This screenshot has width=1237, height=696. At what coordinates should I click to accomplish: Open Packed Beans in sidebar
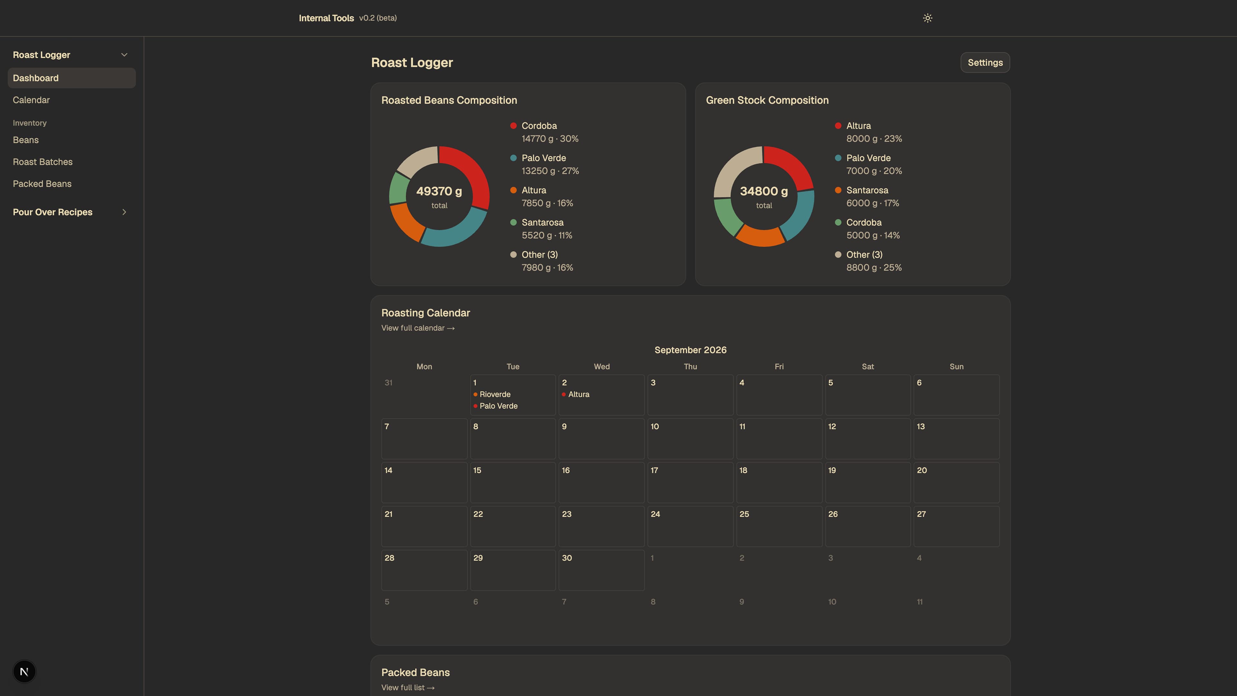coord(72,183)
